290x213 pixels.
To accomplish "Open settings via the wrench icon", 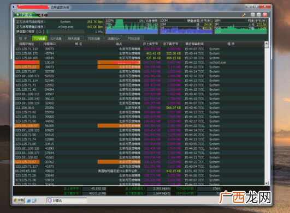I will (244, 15).
